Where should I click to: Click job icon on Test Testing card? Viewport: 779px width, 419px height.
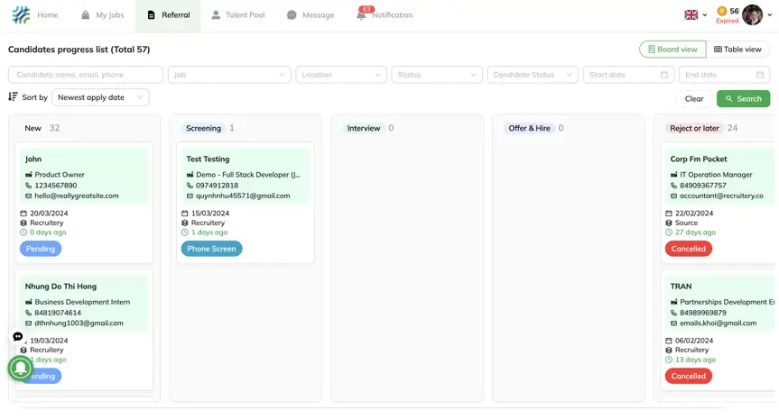190,175
